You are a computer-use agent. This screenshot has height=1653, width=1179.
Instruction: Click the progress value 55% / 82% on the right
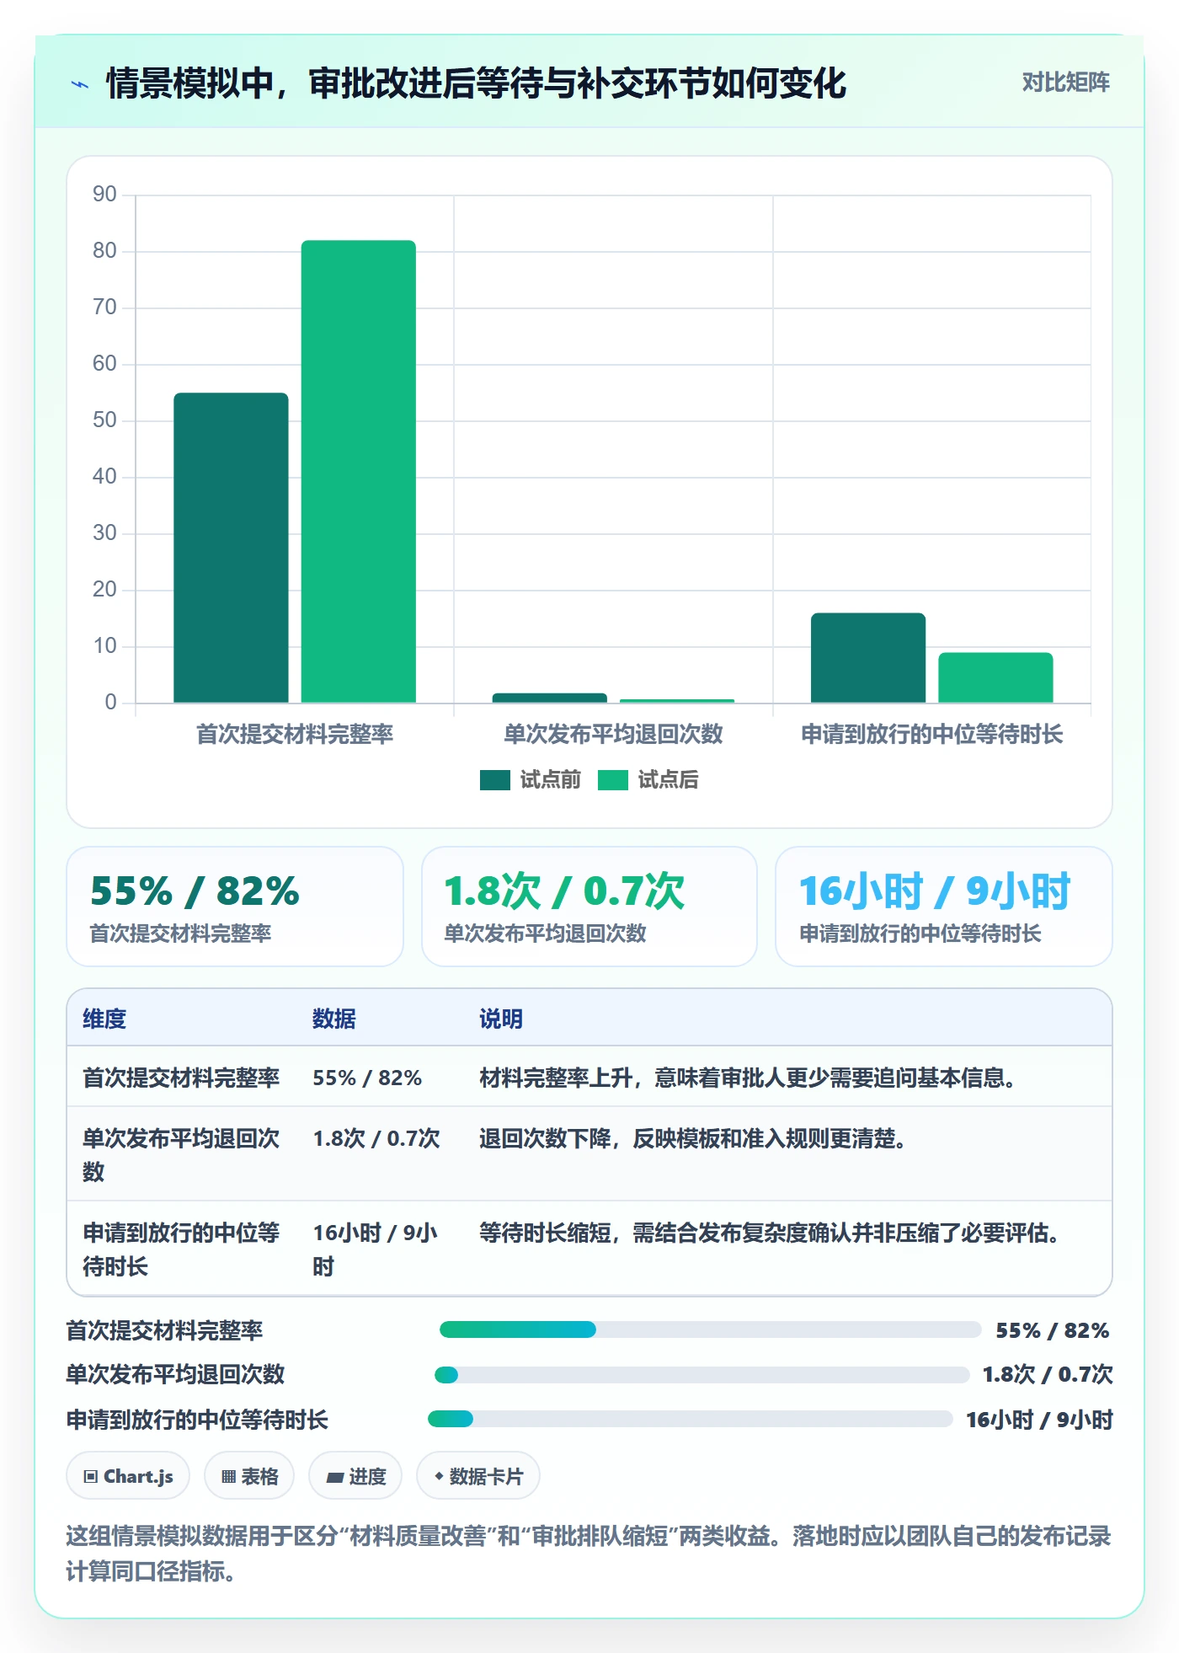[x=1052, y=1330]
